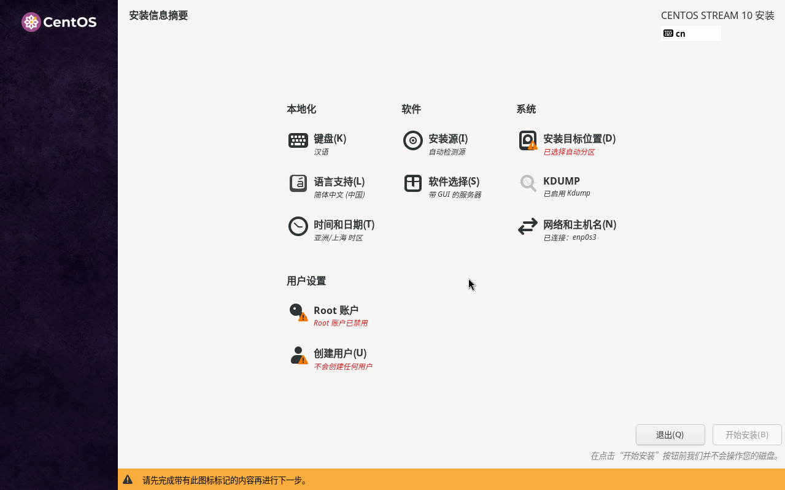Viewport: 785px width, 490px height.
Task: Click the 带 GUI 的服务器 text
Action: tap(455, 195)
